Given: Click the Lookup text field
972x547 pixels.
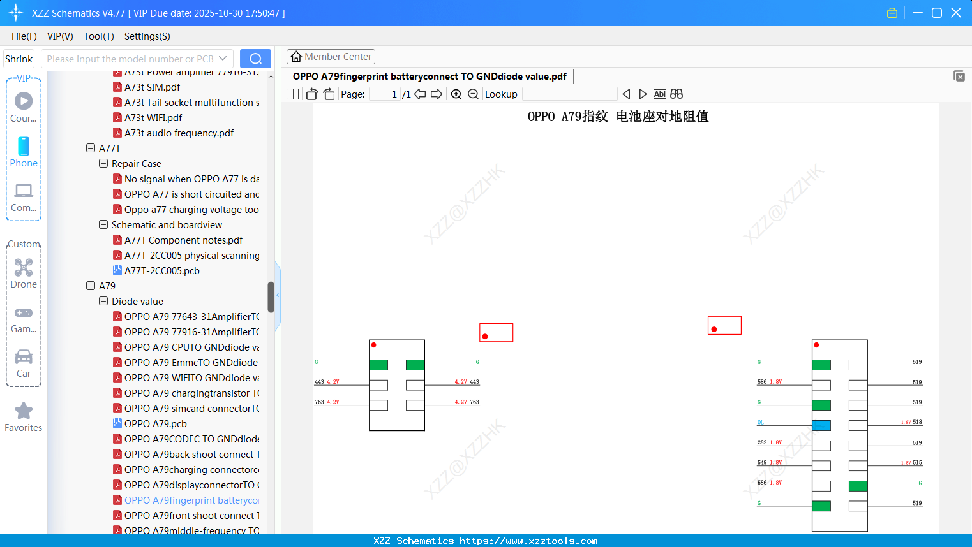Looking at the screenshot, I should tap(570, 94).
